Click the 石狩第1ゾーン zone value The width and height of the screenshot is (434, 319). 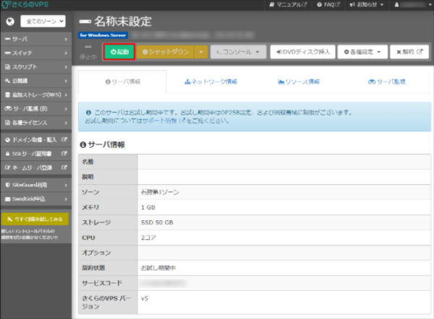[160, 192]
